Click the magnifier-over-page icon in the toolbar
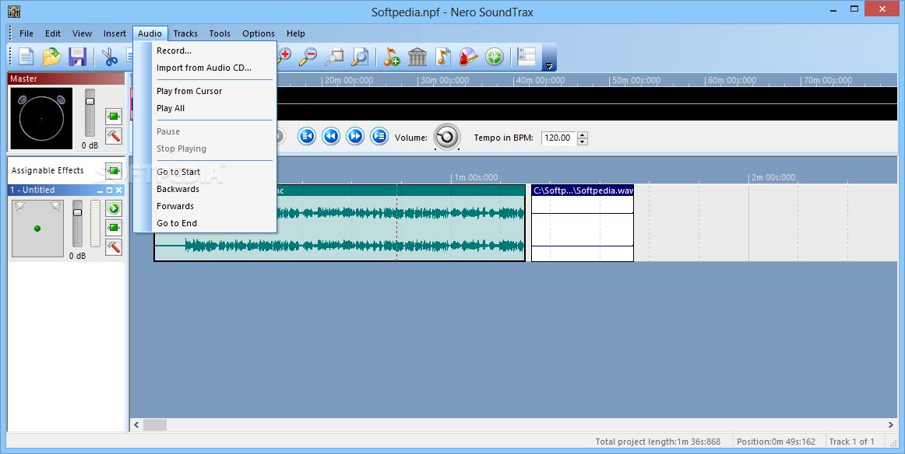This screenshot has height=454, width=905. pyautogui.click(x=360, y=56)
